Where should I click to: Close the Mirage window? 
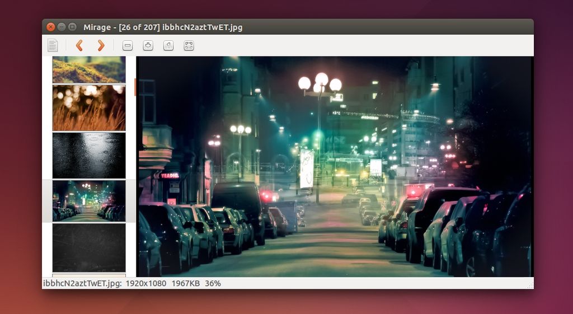click(x=50, y=27)
